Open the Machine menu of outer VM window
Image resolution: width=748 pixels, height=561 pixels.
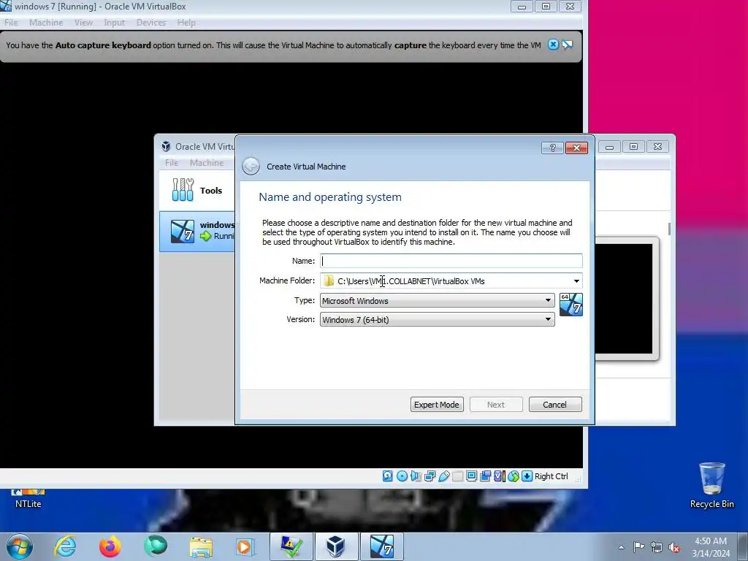(46, 23)
